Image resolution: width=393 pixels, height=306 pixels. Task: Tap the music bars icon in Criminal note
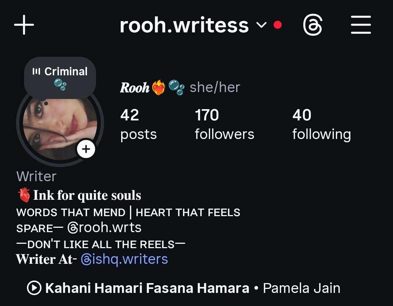tap(36, 71)
